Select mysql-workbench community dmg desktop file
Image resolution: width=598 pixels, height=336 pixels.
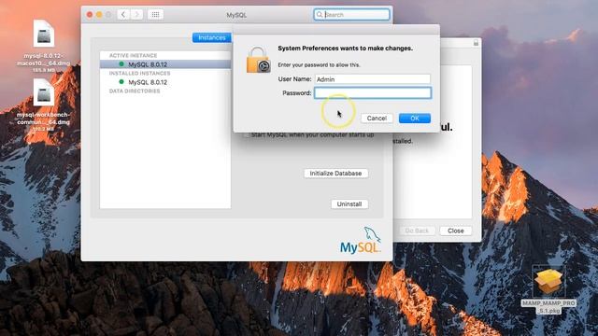[44, 105]
